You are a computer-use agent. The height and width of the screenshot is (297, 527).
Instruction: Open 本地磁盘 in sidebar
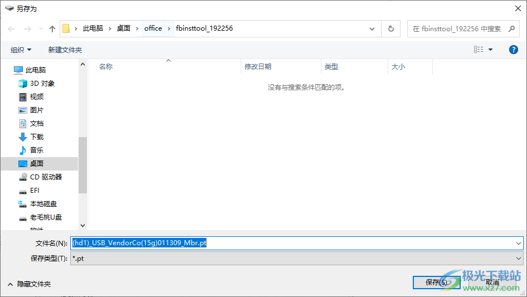pyautogui.click(x=43, y=204)
